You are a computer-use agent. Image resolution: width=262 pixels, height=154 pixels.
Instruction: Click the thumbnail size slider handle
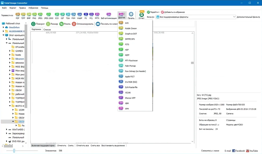(x=14, y=151)
